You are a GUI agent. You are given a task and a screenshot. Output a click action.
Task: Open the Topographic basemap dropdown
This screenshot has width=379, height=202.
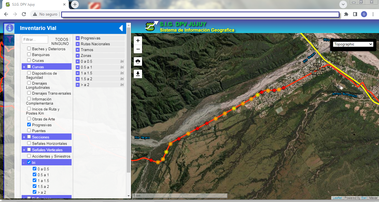pyautogui.click(x=353, y=44)
